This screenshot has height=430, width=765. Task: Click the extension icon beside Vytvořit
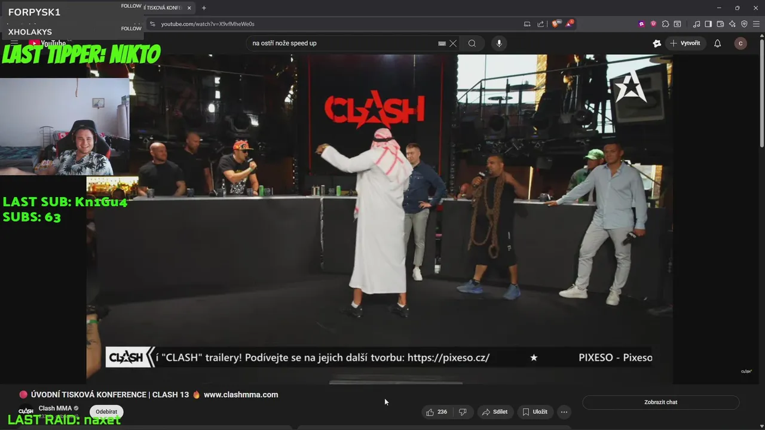pyautogui.click(x=657, y=43)
